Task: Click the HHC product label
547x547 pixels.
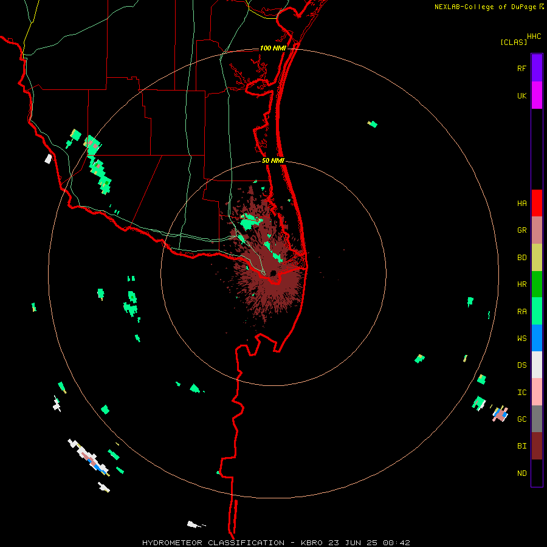Action: pos(534,36)
